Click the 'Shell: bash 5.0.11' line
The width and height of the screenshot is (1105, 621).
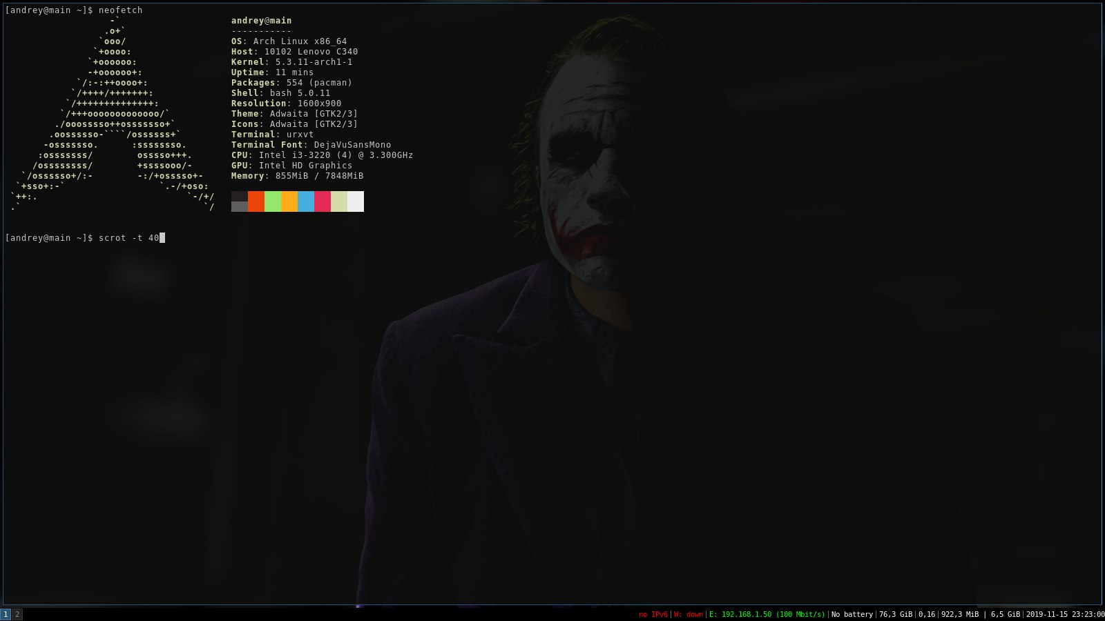click(280, 93)
